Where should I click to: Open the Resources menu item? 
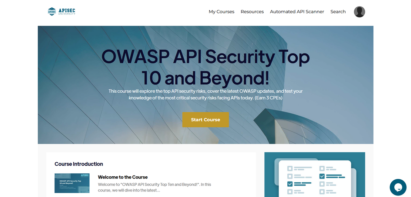pos(252,12)
